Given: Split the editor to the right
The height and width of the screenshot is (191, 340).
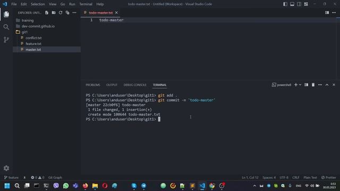Looking at the screenshot, I should tap(327, 13).
